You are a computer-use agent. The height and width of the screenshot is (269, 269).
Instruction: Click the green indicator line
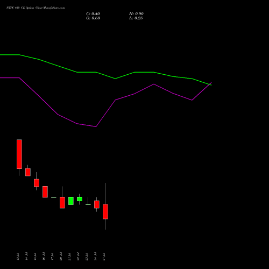(x=106, y=75)
